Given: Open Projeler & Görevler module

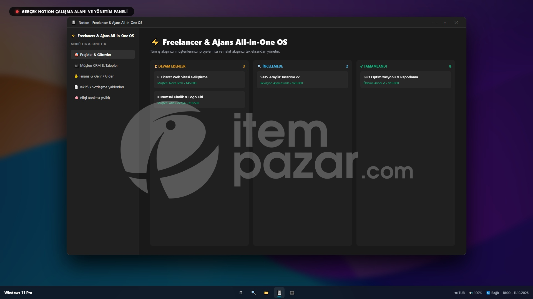Looking at the screenshot, I should click(103, 55).
